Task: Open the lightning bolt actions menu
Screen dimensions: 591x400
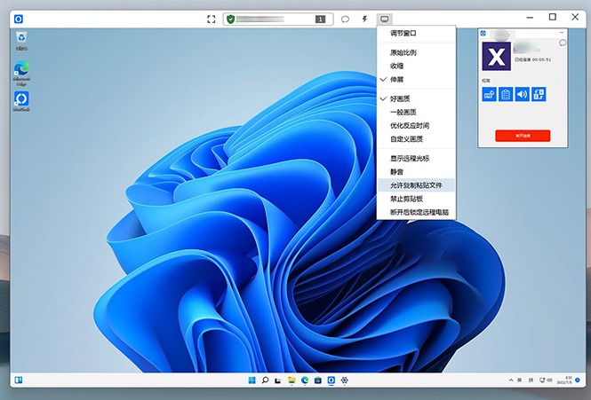Action: coord(364,19)
